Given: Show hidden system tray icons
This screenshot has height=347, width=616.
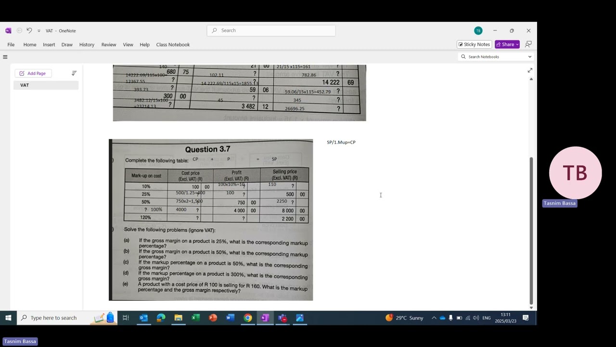Looking at the screenshot, I should click(x=434, y=318).
